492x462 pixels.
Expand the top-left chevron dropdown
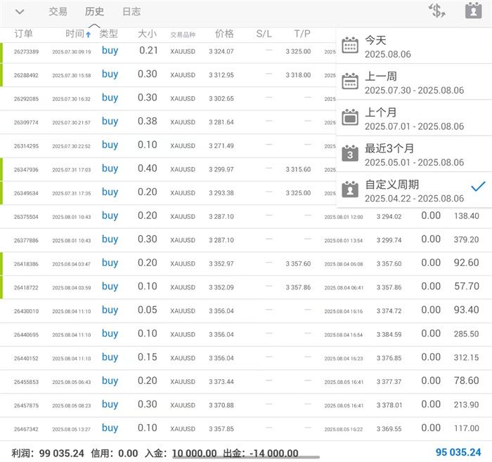pos(20,12)
